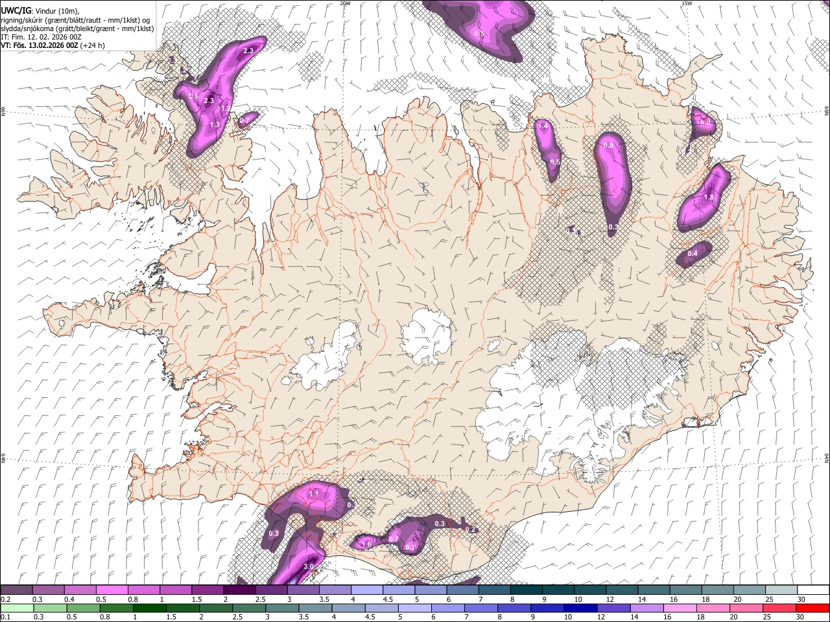Click the 0.1 label in lower legend
Screen dimensions: 830x622
click(5, 617)
